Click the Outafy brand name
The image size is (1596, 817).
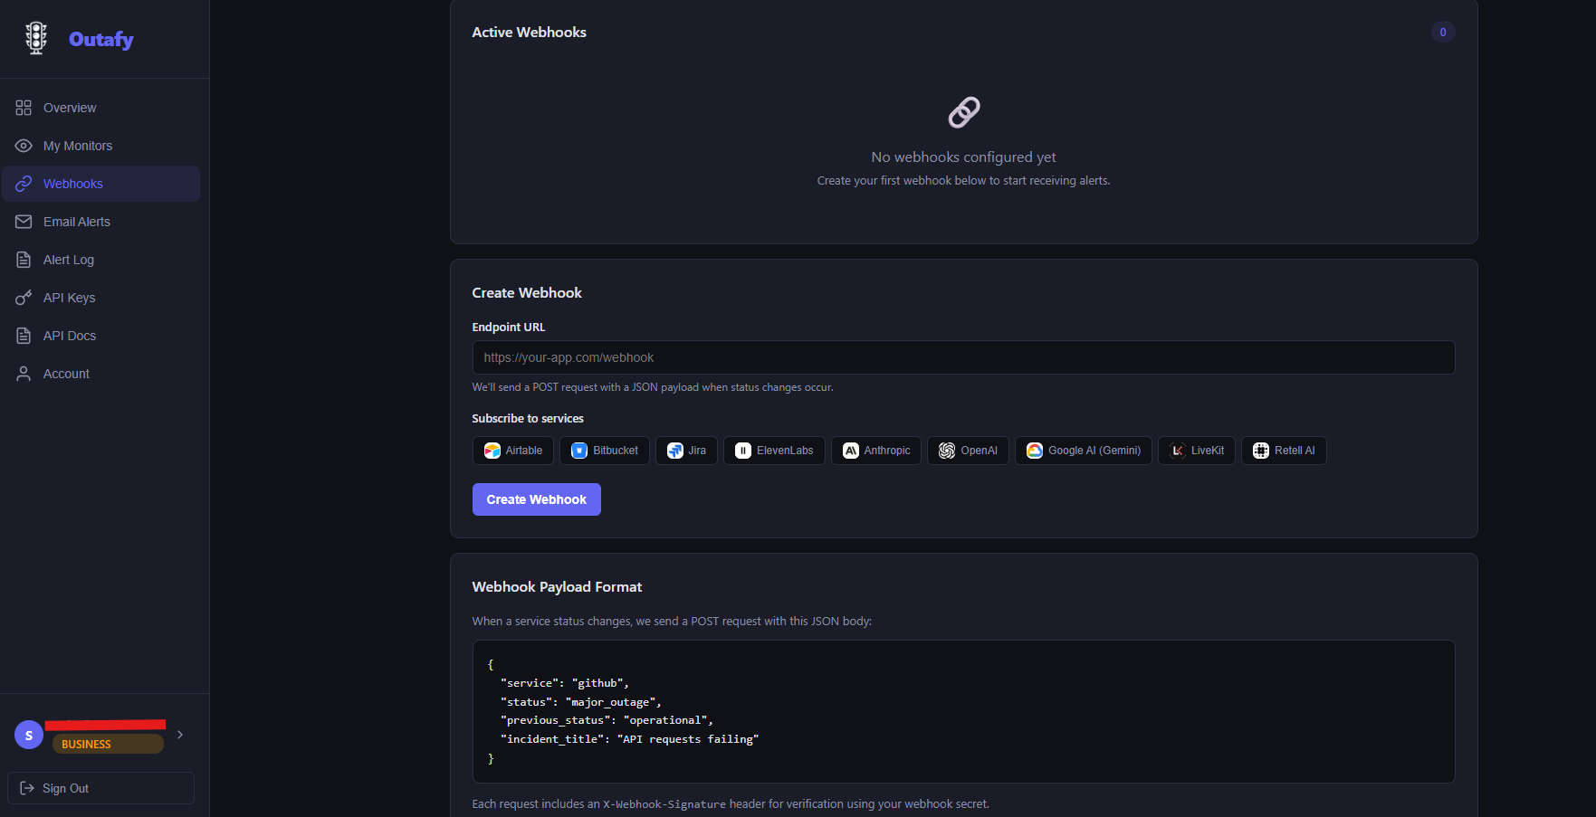point(101,39)
